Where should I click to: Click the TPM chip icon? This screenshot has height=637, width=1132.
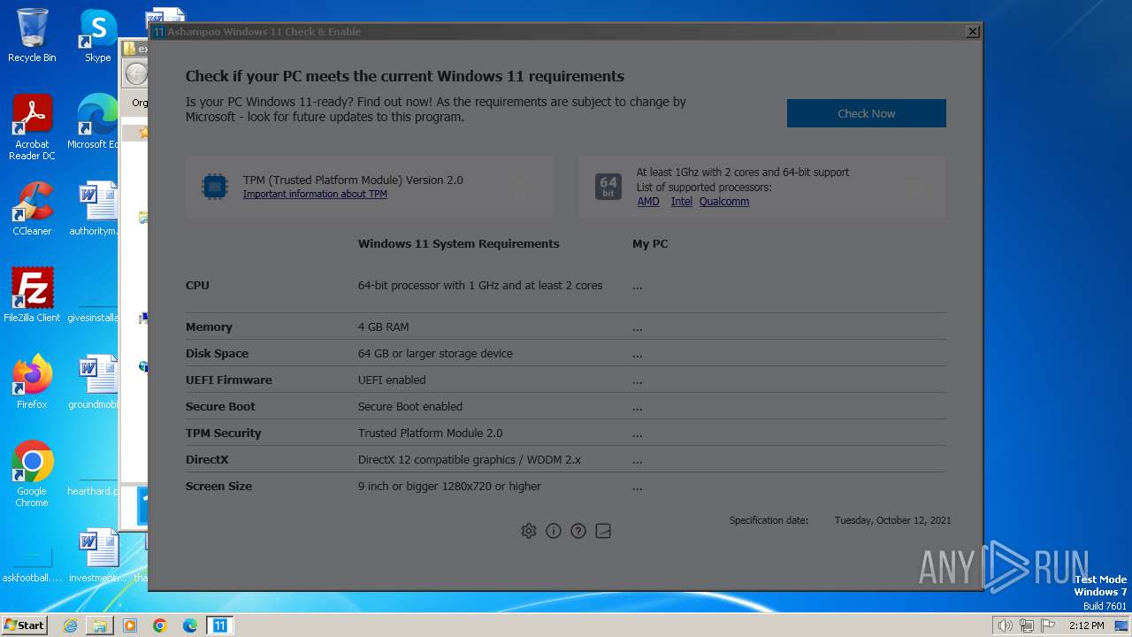215,186
